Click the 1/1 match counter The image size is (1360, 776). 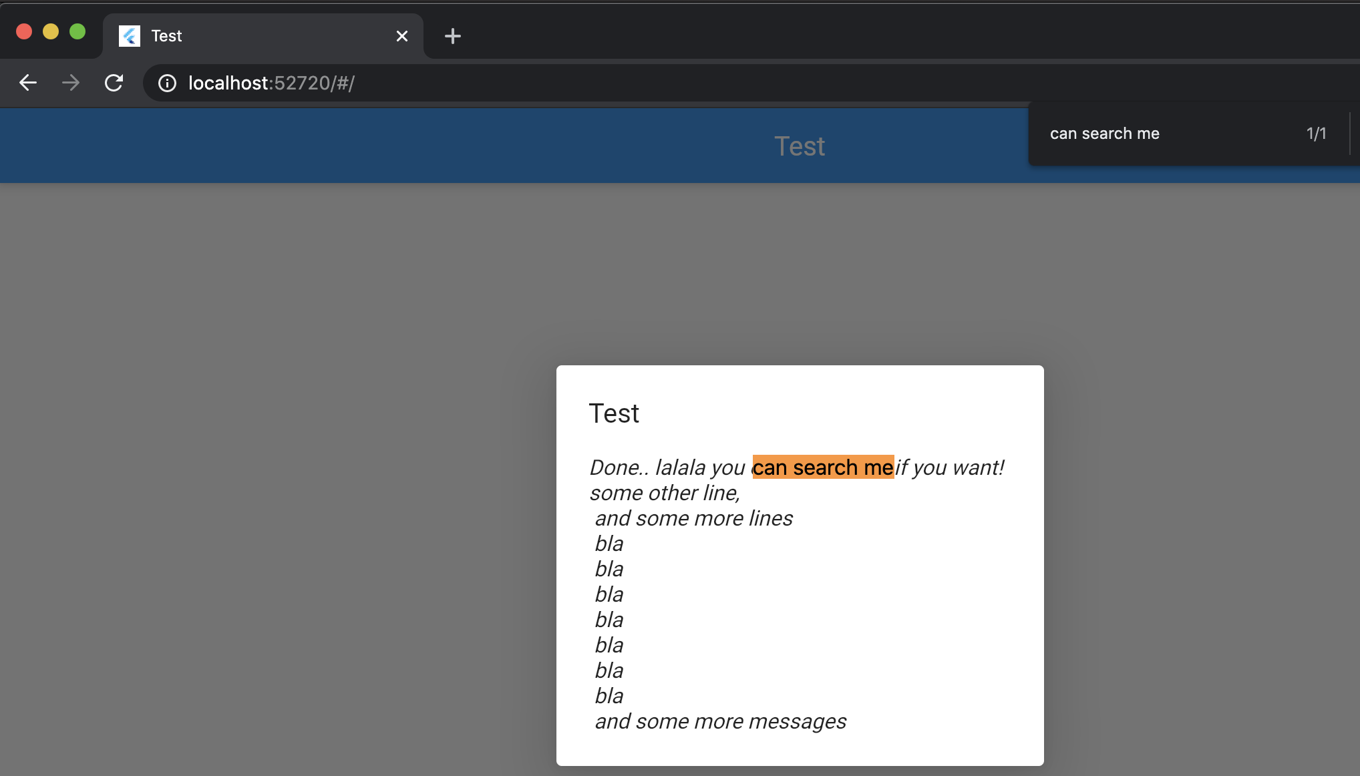(1316, 134)
